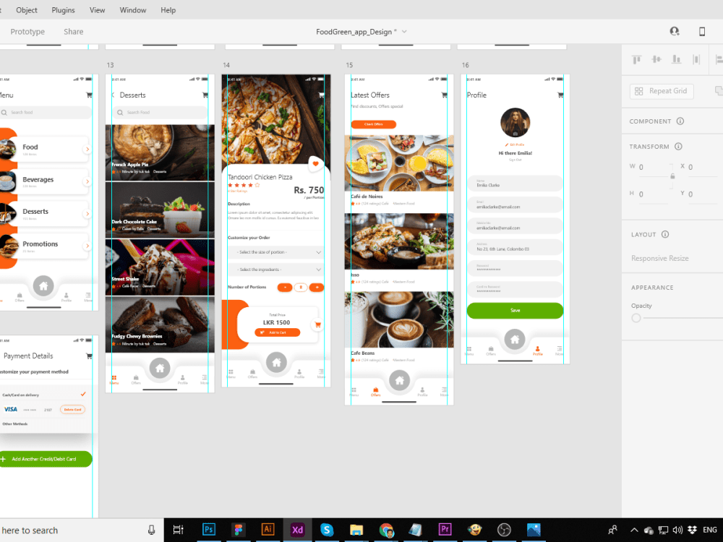This screenshot has width=723, height=542.
Task: Open the Window menu
Action: [x=133, y=10]
